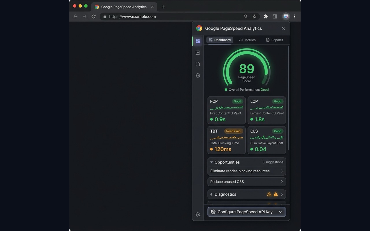Open a new browser tab

(163, 7)
